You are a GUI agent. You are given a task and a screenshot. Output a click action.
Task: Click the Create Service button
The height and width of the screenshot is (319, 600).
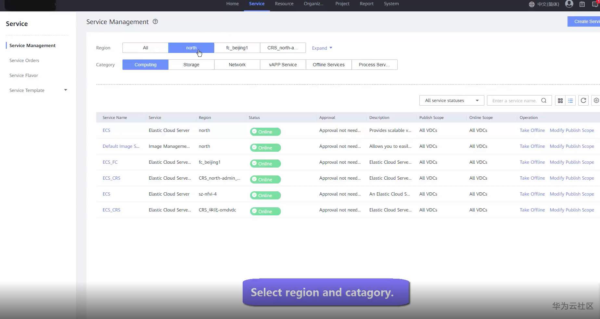(x=584, y=21)
